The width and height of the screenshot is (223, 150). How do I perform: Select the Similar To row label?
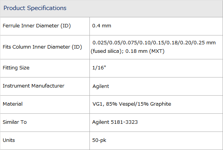pyautogui.click(x=15, y=122)
